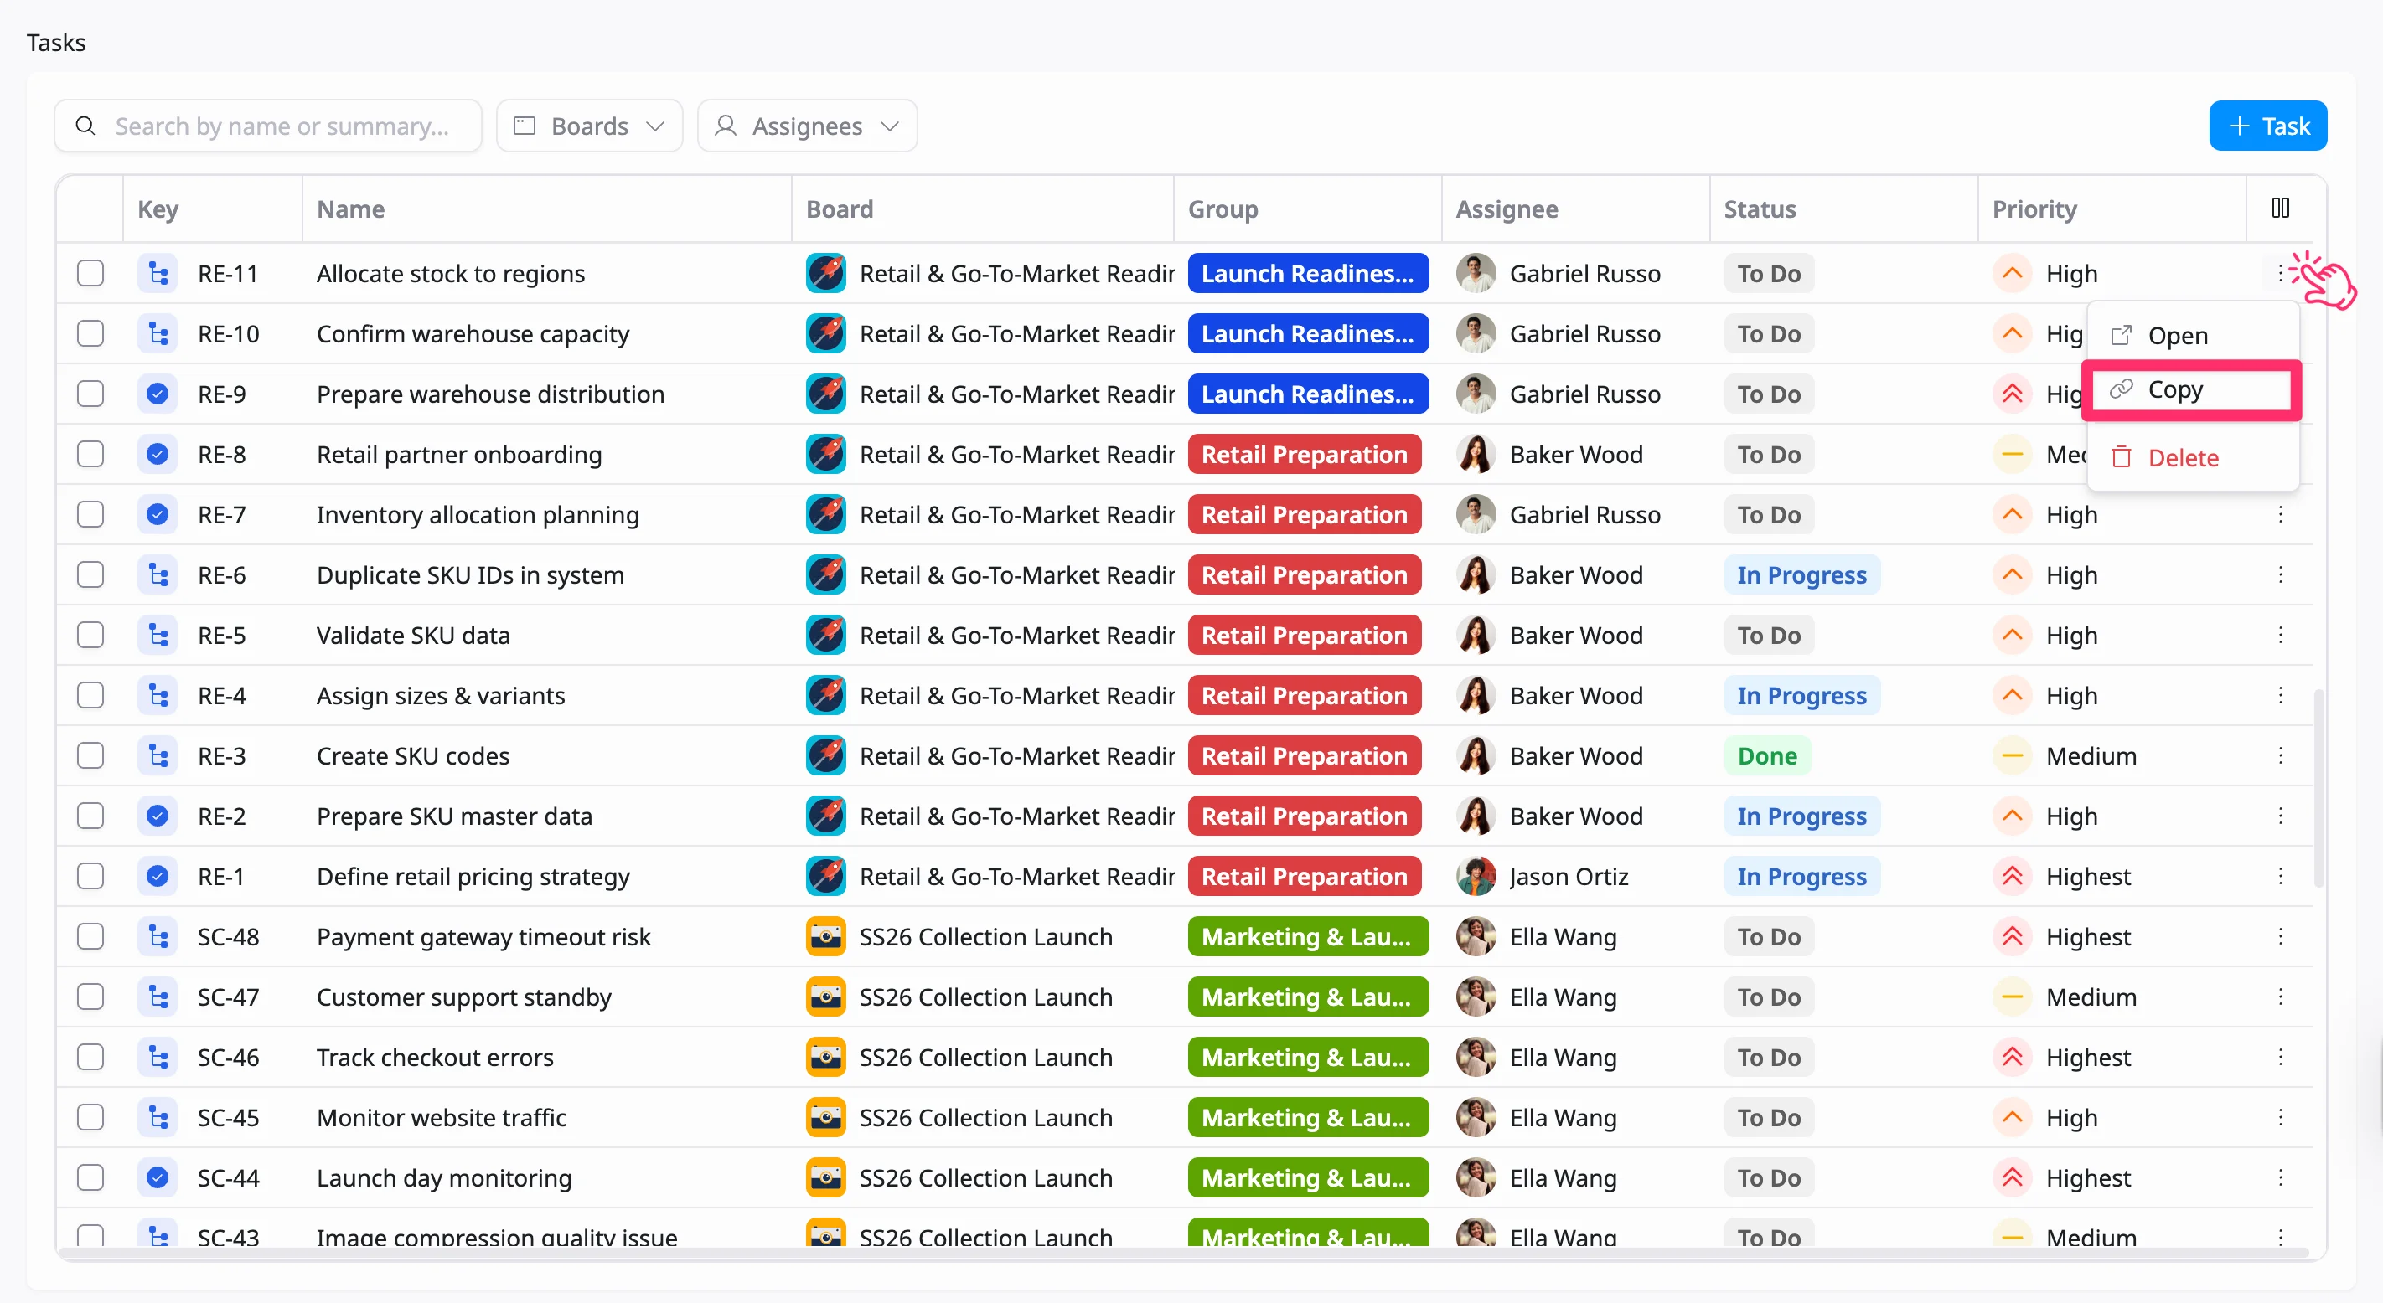This screenshot has height=1303, width=2383.
Task: Check the box for RE-3
Action: pyautogui.click(x=90, y=755)
